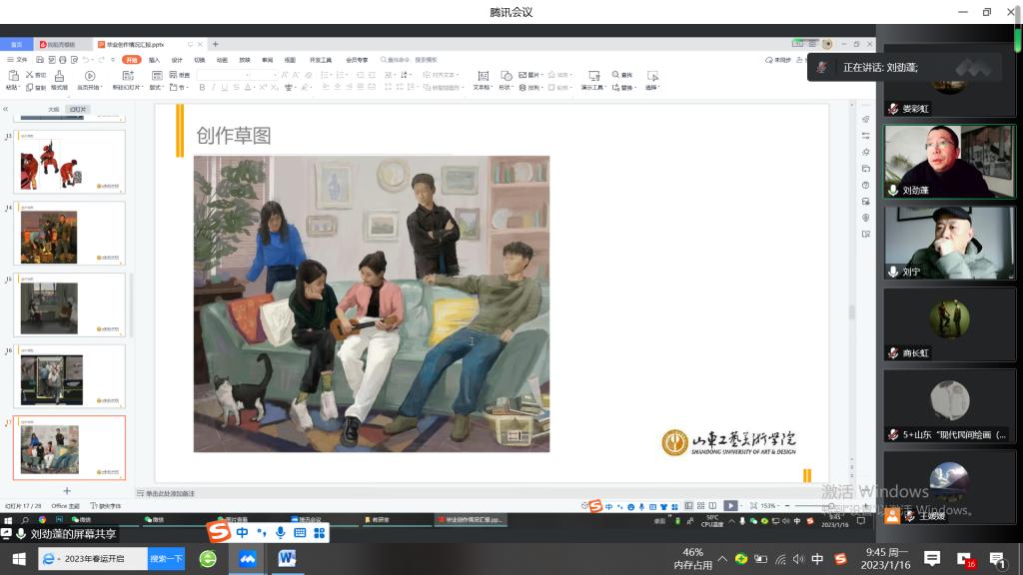
Task: Click the New Slide (新建幻灯片) icon
Action: (128, 76)
